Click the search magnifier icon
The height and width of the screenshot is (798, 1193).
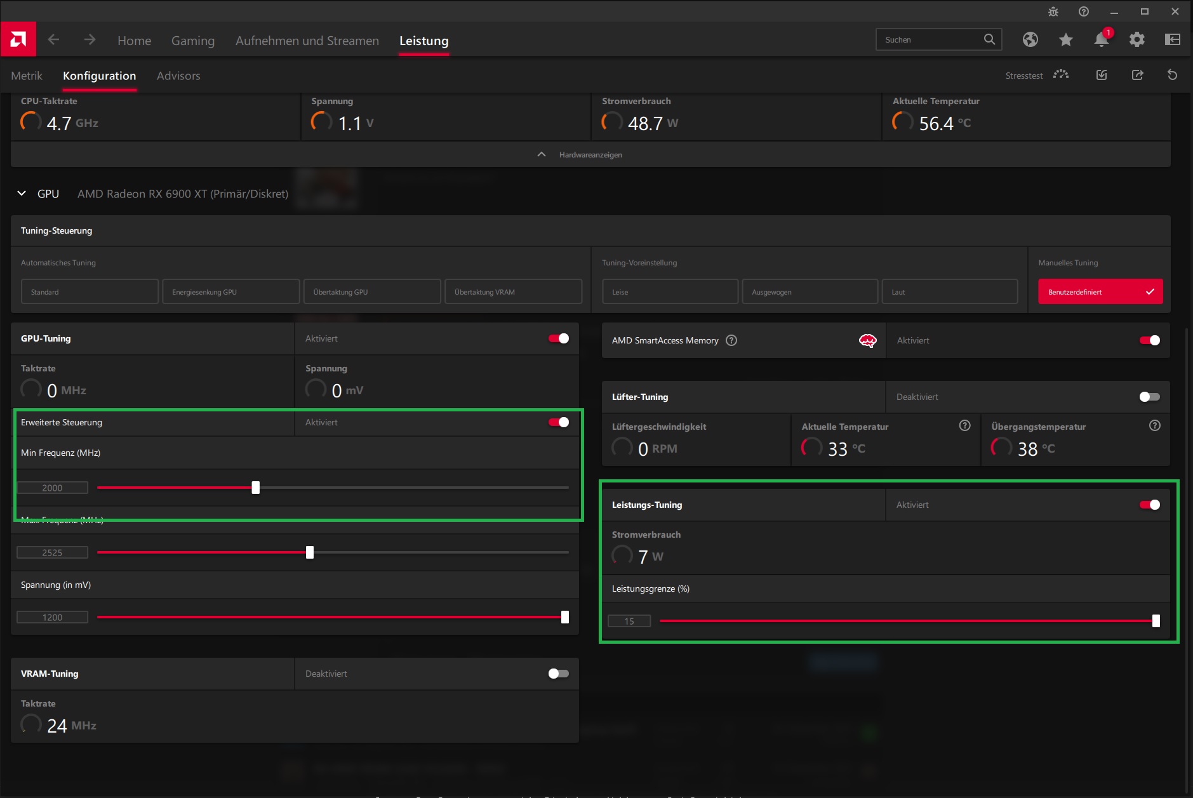(x=989, y=39)
